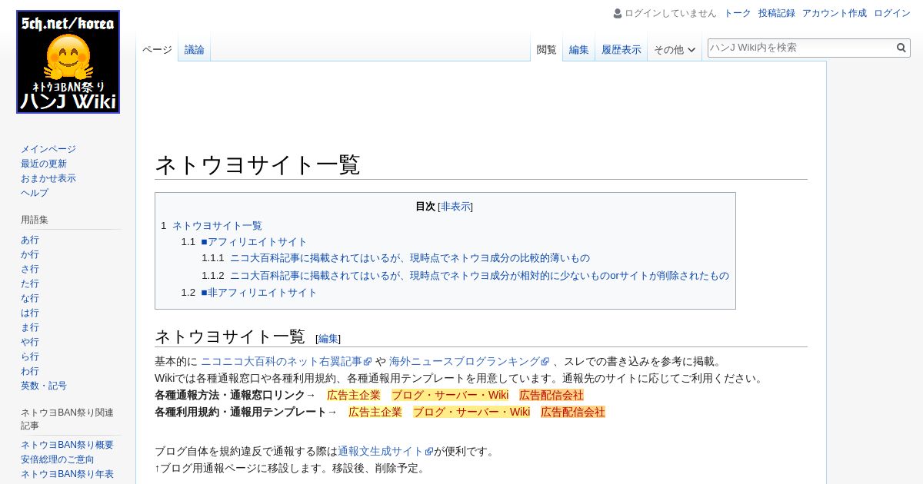
Task: Open glossary か行 link
Action: click(x=30, y=254)
